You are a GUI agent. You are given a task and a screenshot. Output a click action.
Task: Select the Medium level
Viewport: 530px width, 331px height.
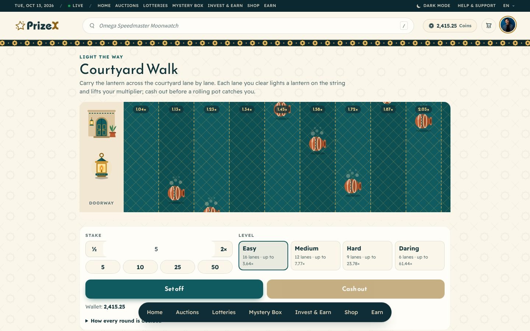[315, 256]
